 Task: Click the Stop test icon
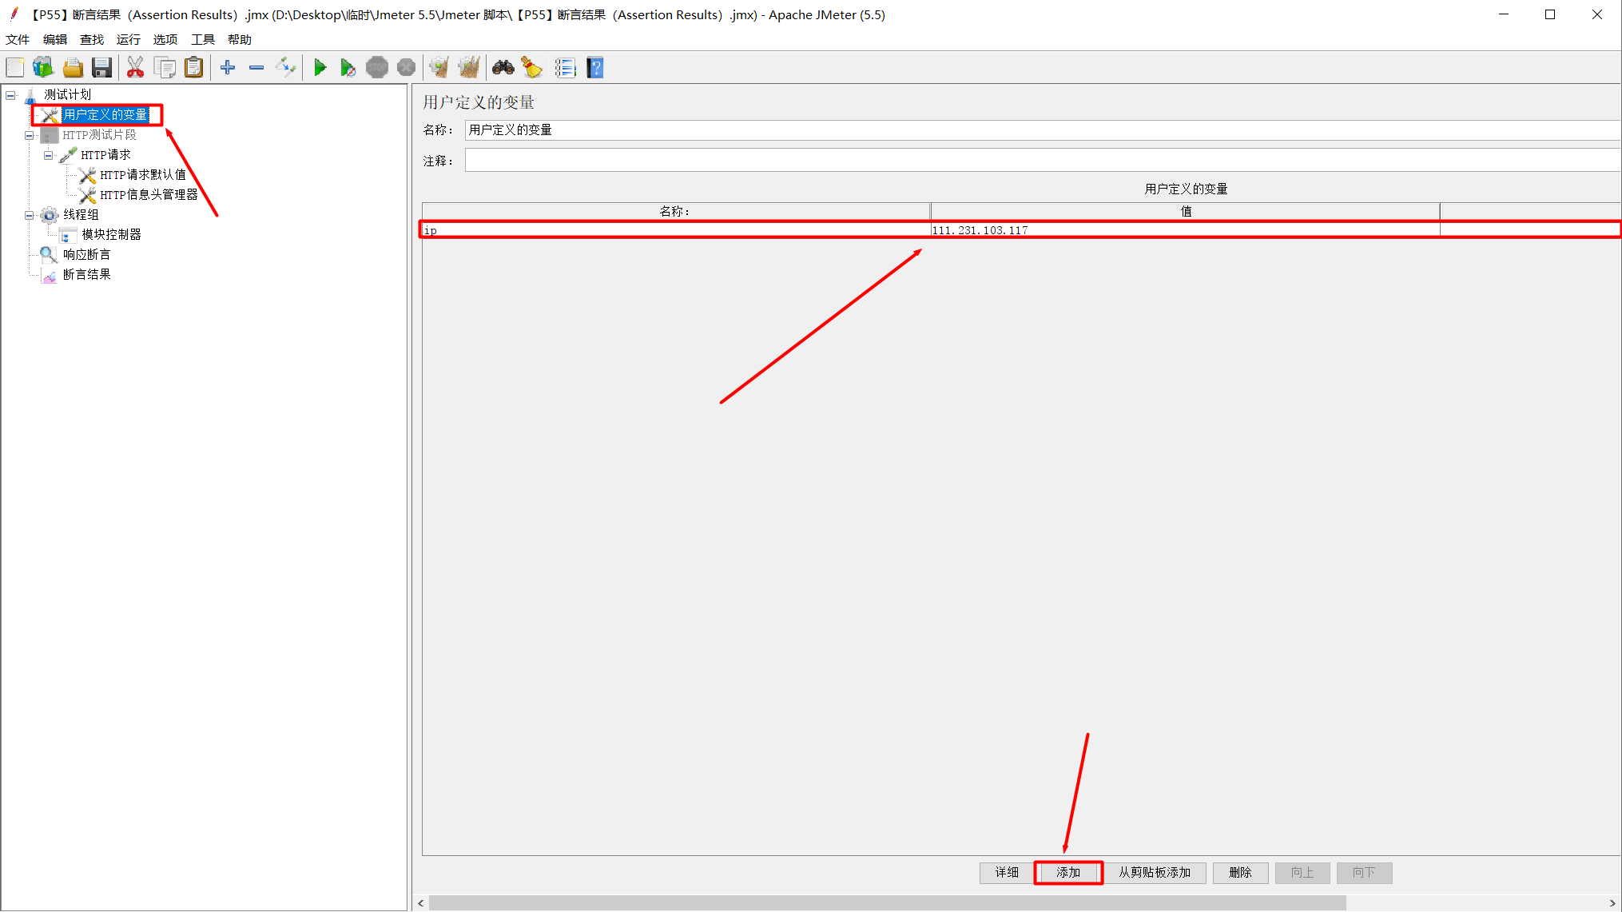[377, 68]
